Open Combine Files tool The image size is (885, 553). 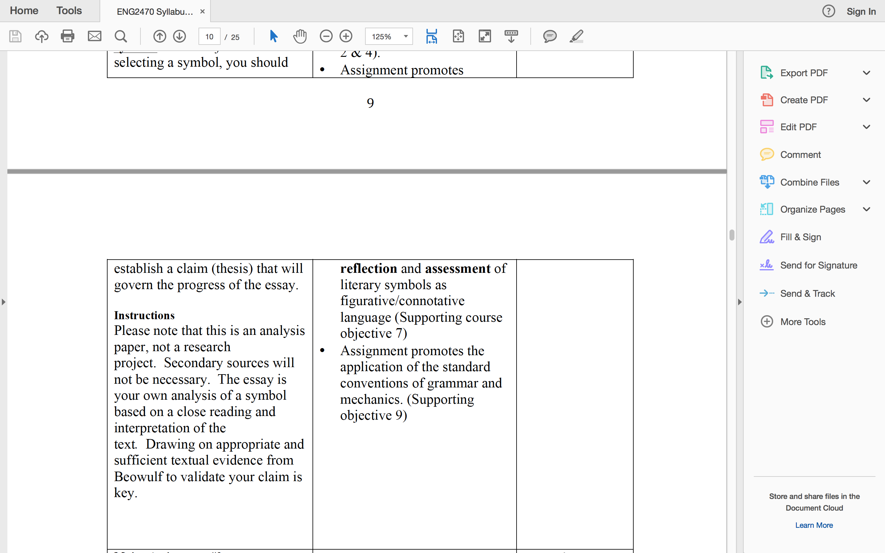(x=809, y=182)
